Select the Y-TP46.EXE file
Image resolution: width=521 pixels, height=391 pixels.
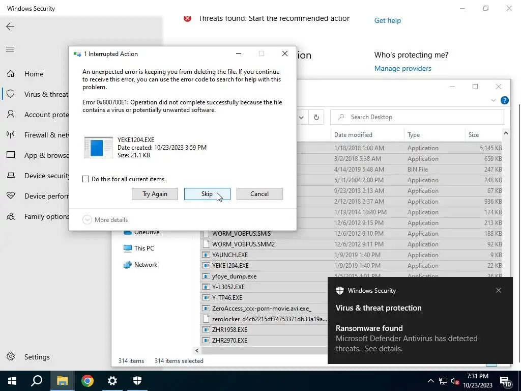pos(227,297)
